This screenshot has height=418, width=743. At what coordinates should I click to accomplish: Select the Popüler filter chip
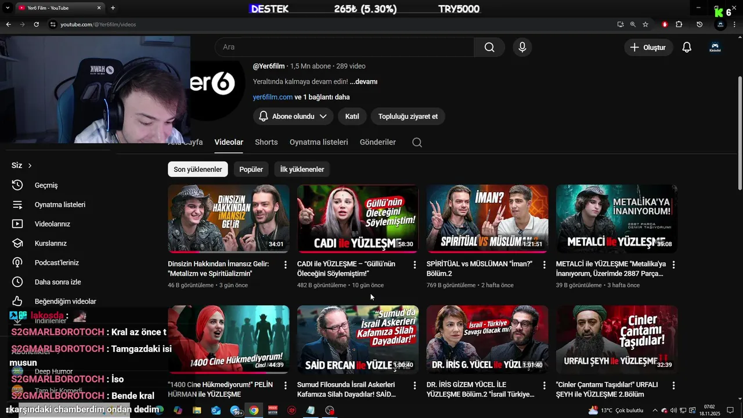[251, 170]
